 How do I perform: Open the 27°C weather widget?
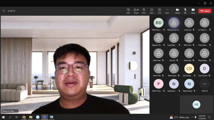179,117
